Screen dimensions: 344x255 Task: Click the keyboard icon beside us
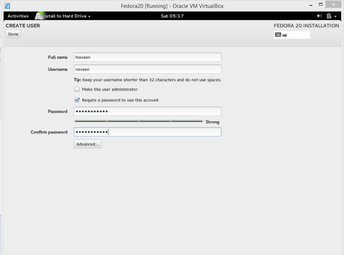[278, 35]
